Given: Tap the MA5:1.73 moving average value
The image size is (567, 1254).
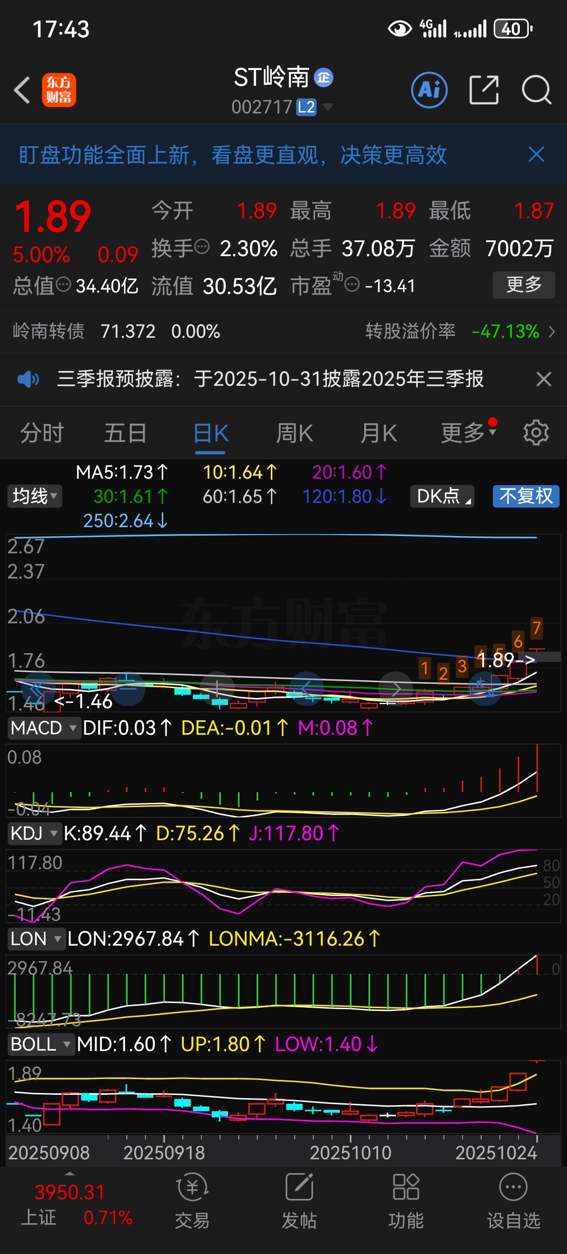Looking at the screenshot, I should coord(122,472).
